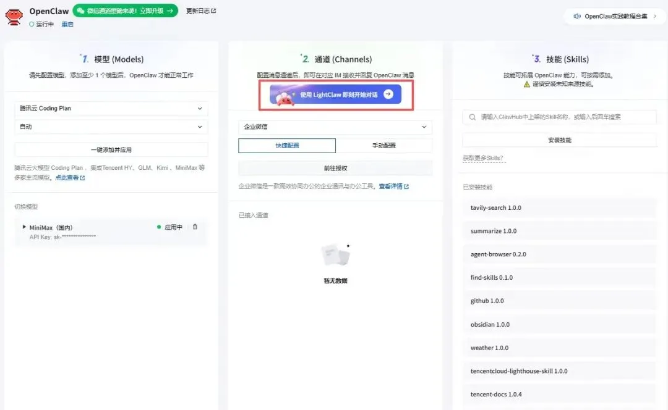Select the find-skills 0.1.0 skill
The height and width of the screenshot is (410, 668).
click(559, 277)
